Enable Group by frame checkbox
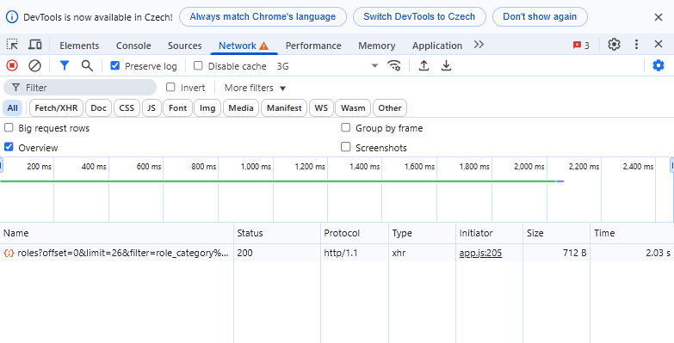674x343 pixels. point(345,127)
